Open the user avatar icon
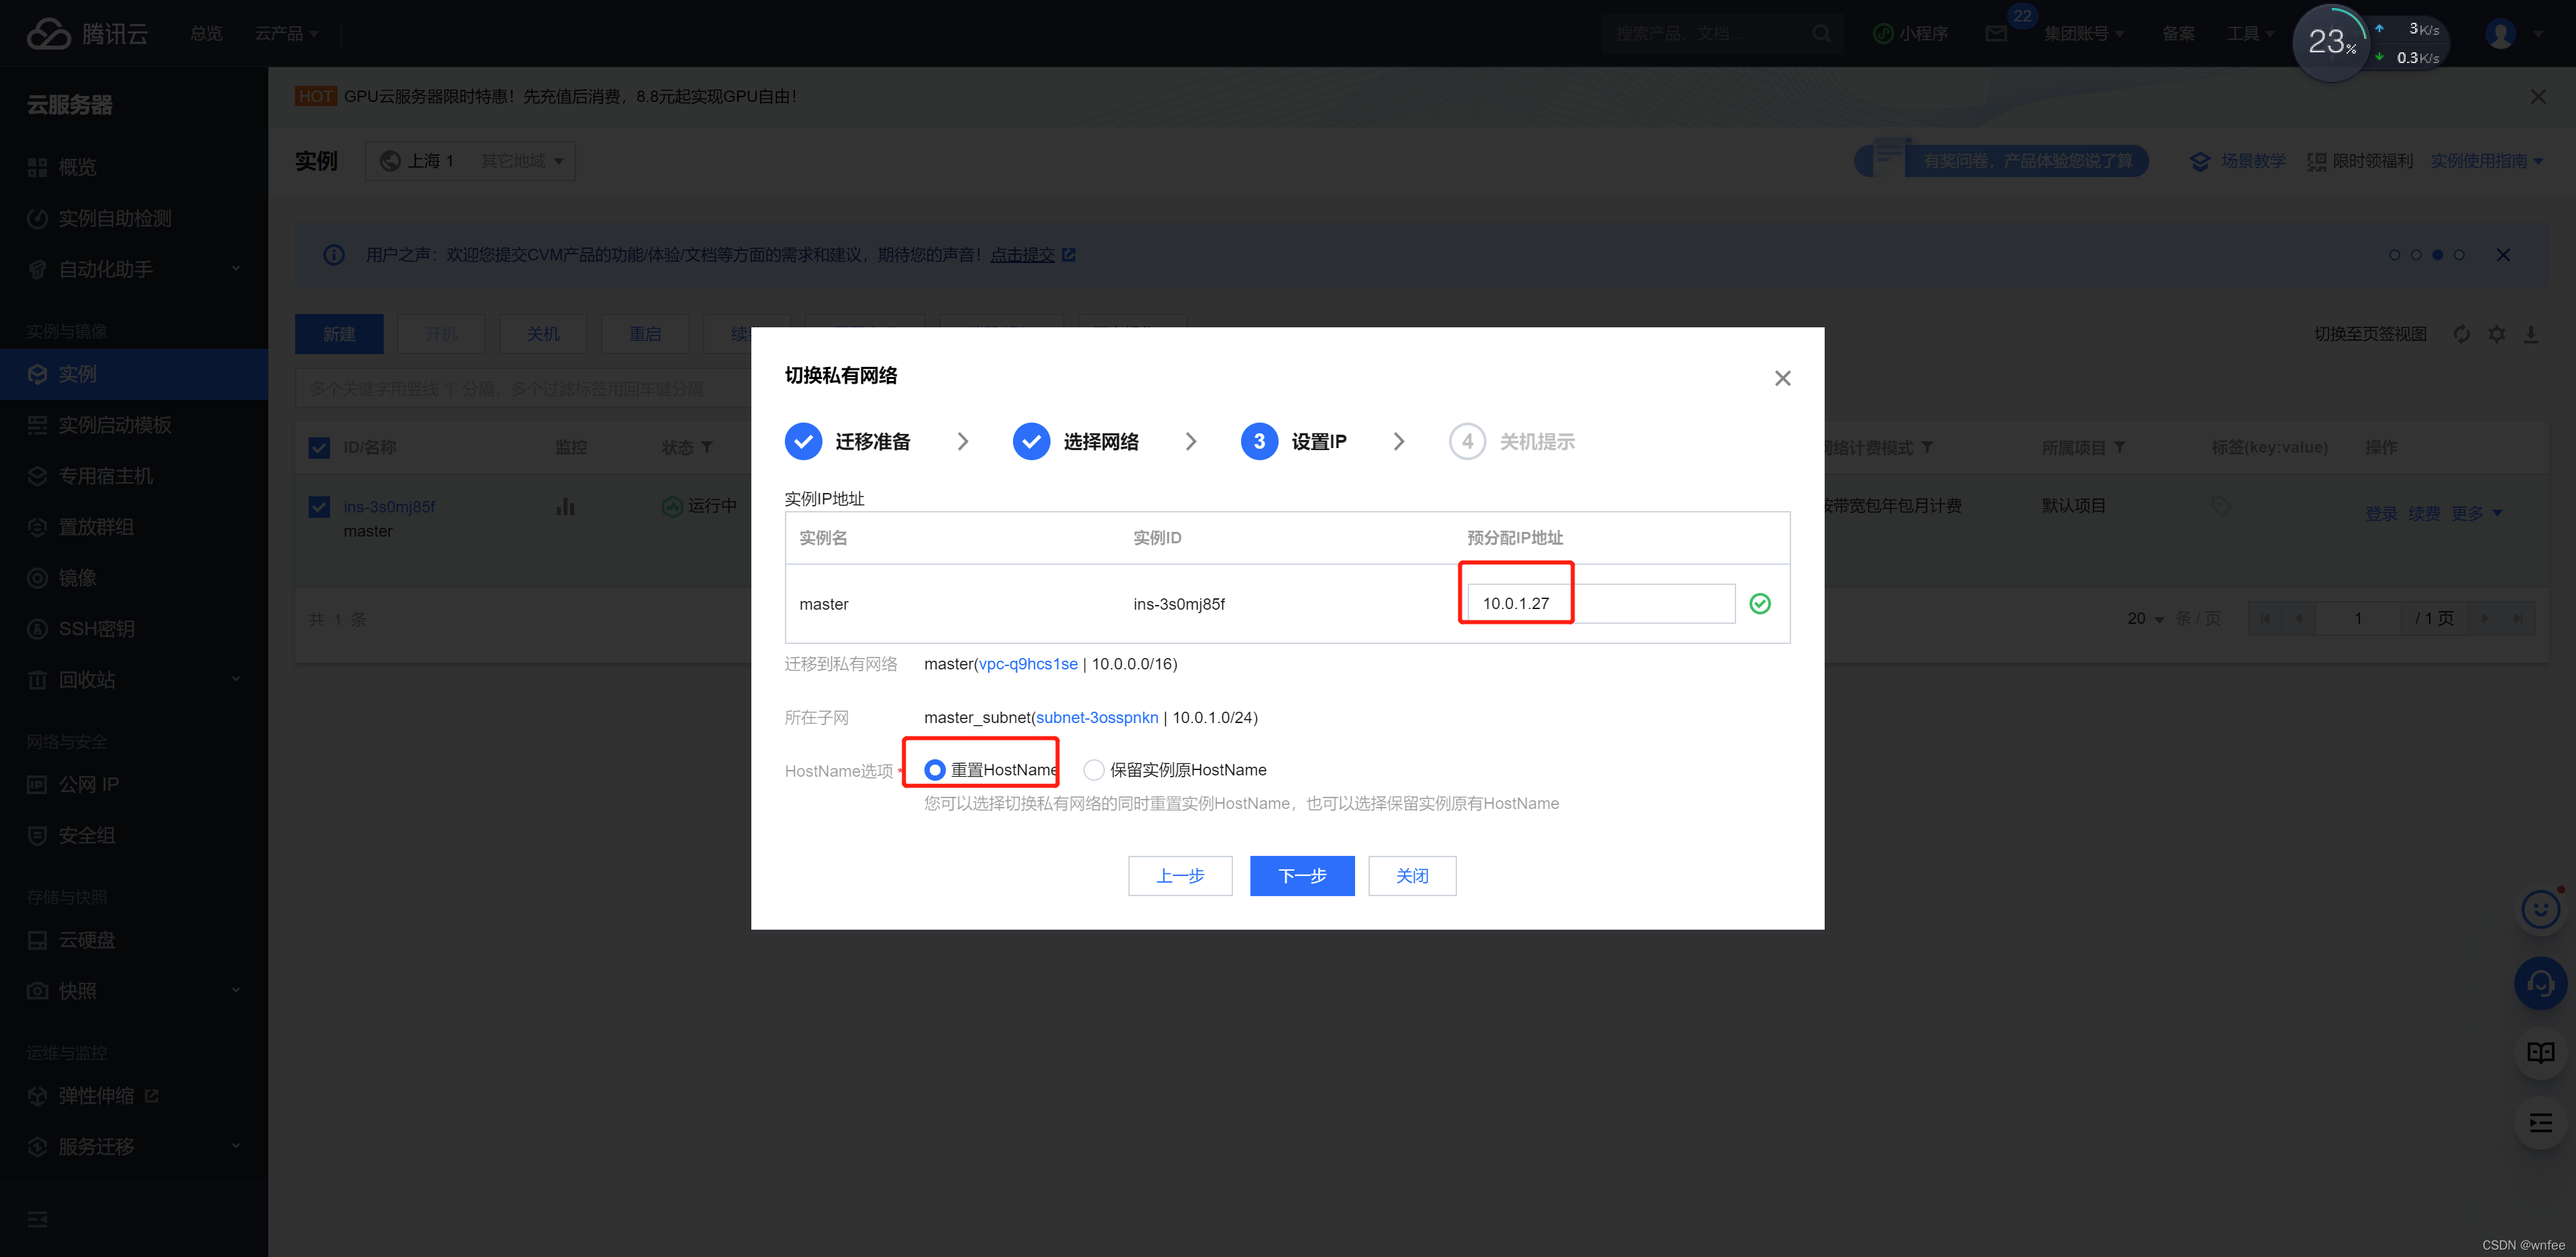Viewport: 2576px width, 1257px height. pyautogui.click(x=2501, y=34)
